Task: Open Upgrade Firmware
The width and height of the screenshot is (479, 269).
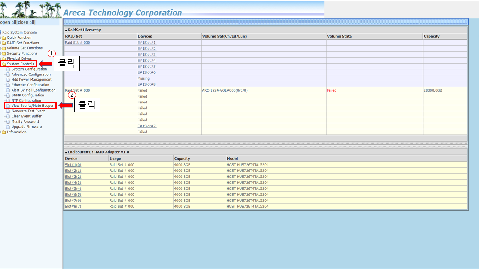Action: tap(27, 127)
